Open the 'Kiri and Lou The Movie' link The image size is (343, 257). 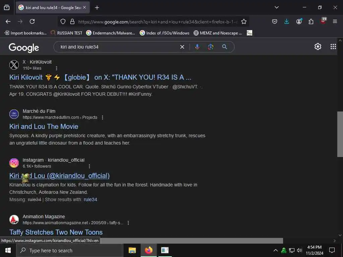click(44, 126)
